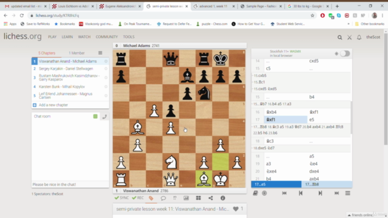The height and width of the screenshot is (218, 388).
Task: Step back one move
Action: [301, 193]
